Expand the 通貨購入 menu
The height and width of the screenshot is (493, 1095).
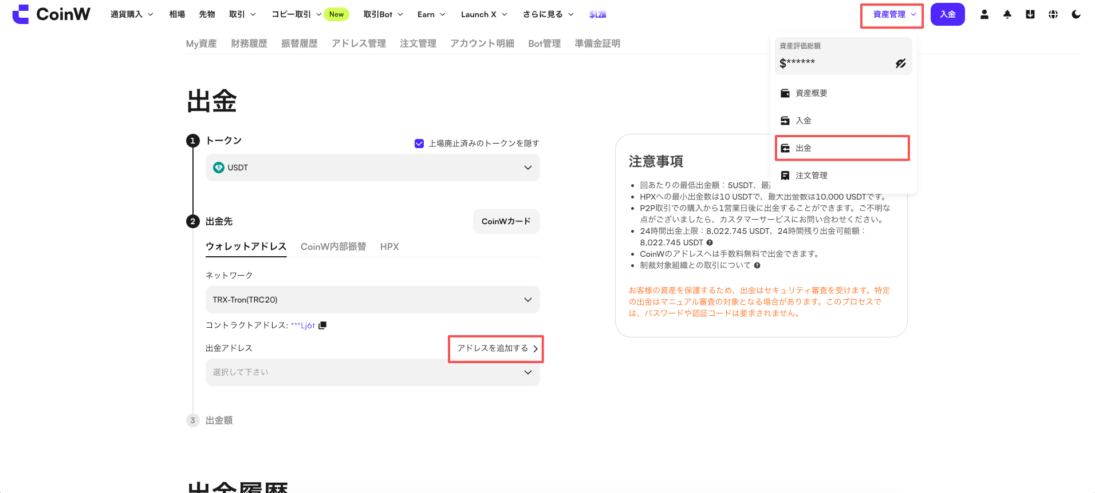click(x=132, y=14)
